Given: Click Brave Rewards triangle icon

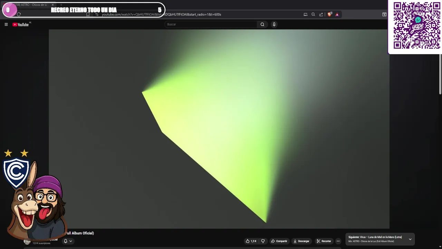Looking at the screenshot, I should tap(337, 15).
